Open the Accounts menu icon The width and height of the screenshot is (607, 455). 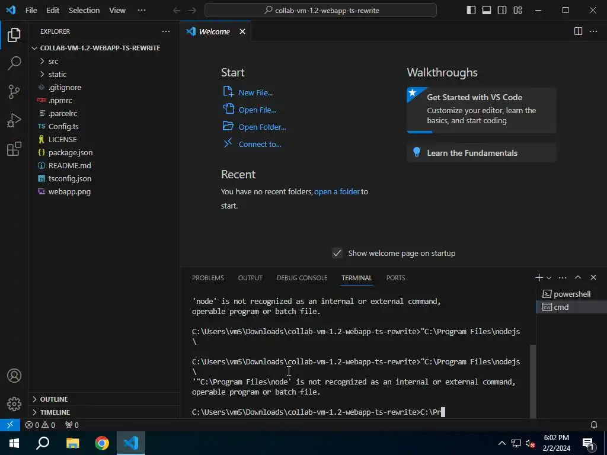[x=14, y=376]
